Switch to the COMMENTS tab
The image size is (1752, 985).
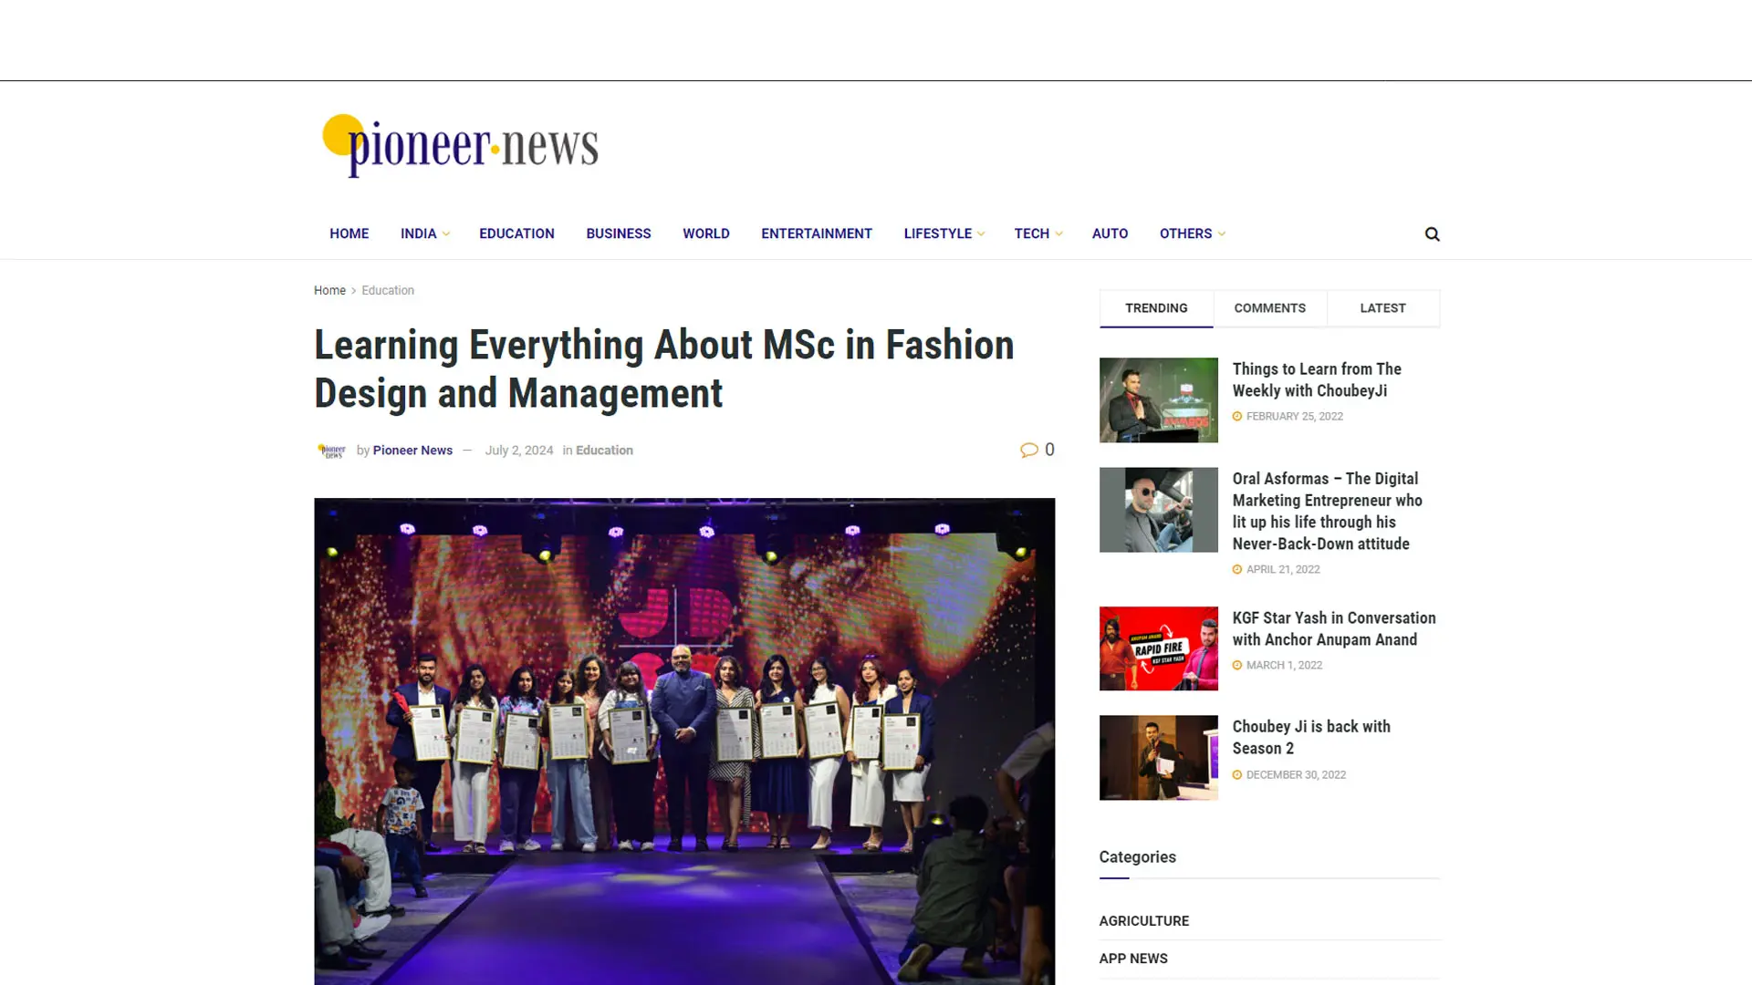point(1269,307)
